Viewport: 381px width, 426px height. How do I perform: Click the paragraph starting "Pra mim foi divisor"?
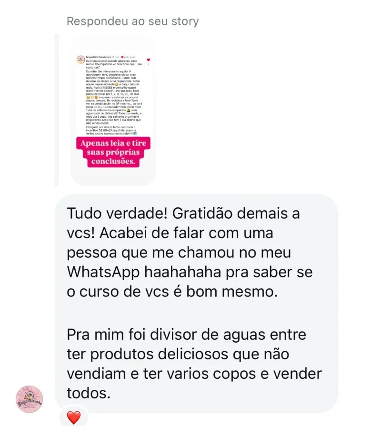coord(194,364)
